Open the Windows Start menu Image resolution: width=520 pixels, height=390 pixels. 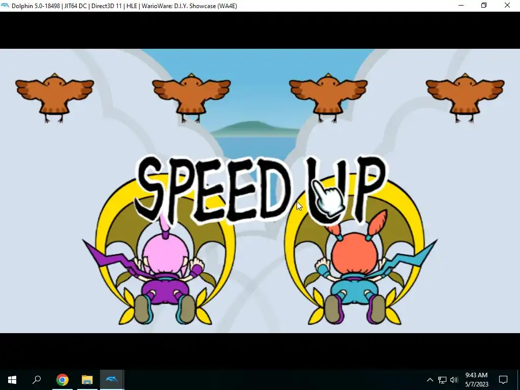click(12, 380)
